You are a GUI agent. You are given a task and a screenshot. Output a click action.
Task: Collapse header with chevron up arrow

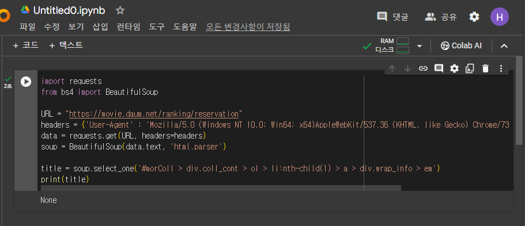click(504, 46)
